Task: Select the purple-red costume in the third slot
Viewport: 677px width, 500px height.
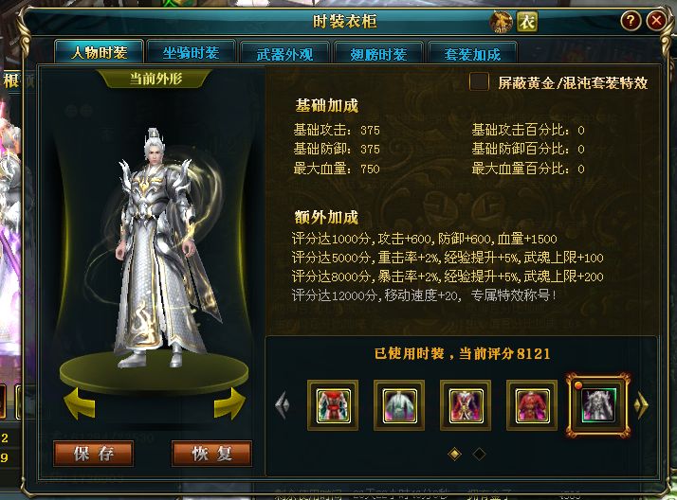Action: (466, 405)
